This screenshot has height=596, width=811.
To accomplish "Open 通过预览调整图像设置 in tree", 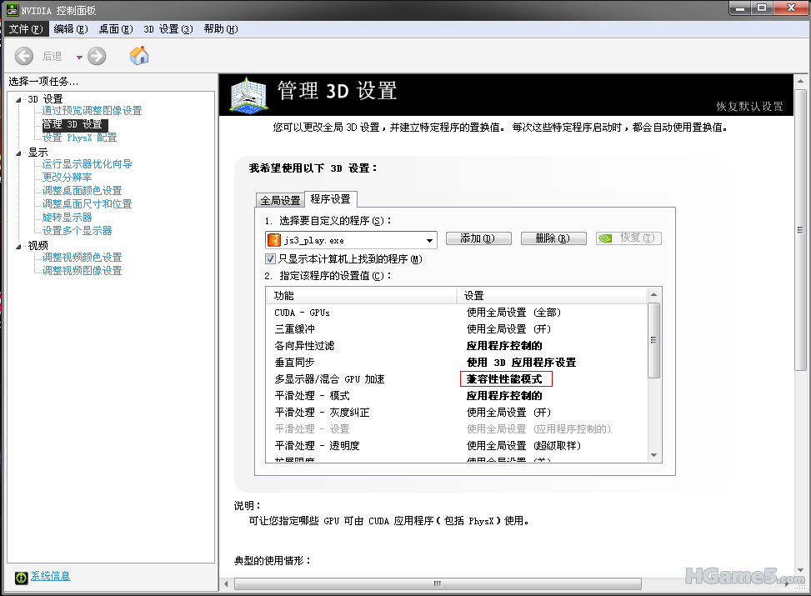I will [x=92, y=111].
